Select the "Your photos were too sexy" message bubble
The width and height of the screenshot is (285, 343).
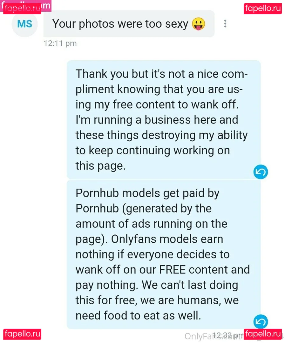click(x=121, y=24)
